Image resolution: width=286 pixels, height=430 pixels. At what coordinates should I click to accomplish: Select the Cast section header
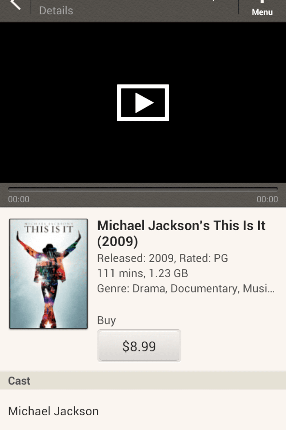point(143,380)
